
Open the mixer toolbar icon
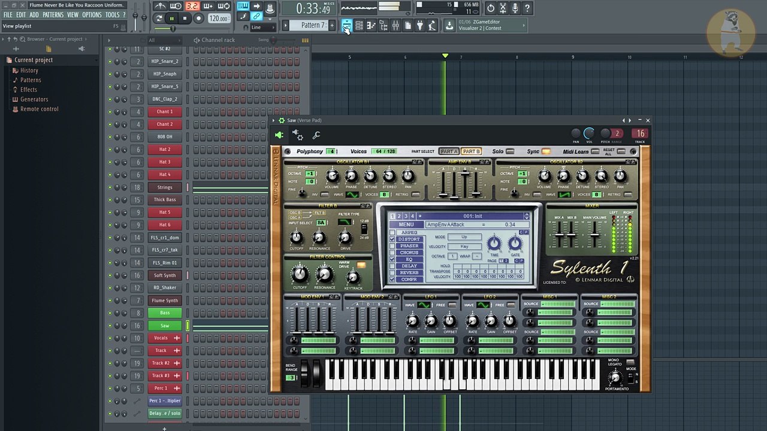395,25
